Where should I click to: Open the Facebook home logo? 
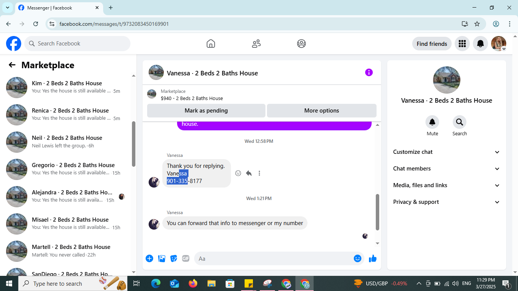click(14, 44)
